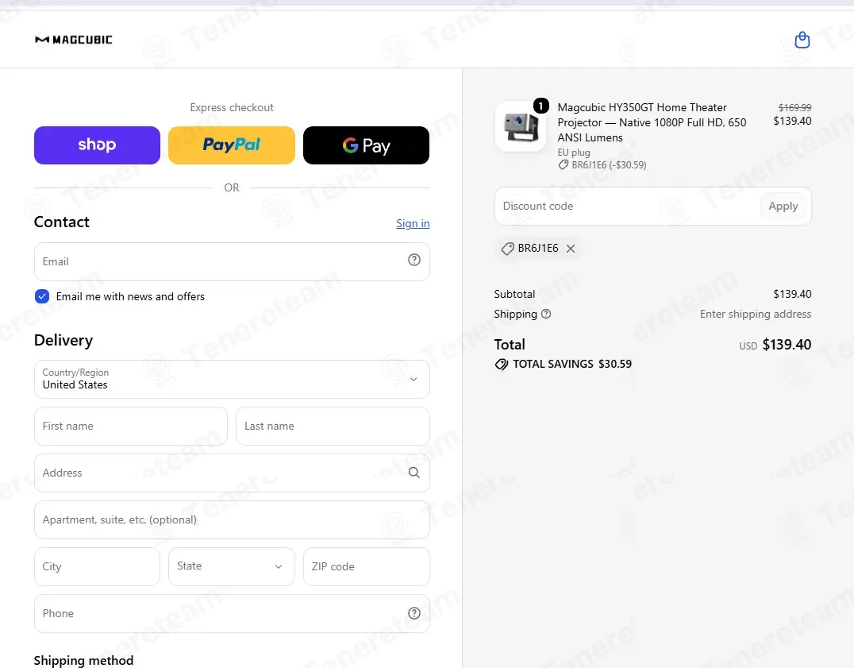Pay with Shop Pay button
Image resolution: width=854 pixels, height=668 pixels.
click(x=97, y=145)
